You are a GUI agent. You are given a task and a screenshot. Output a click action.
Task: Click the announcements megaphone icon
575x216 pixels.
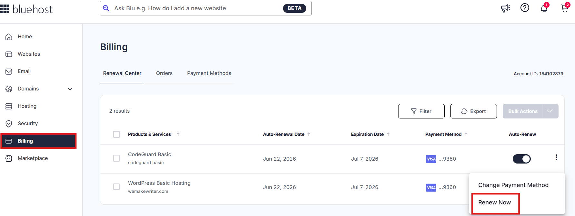[x=505, y=8]
